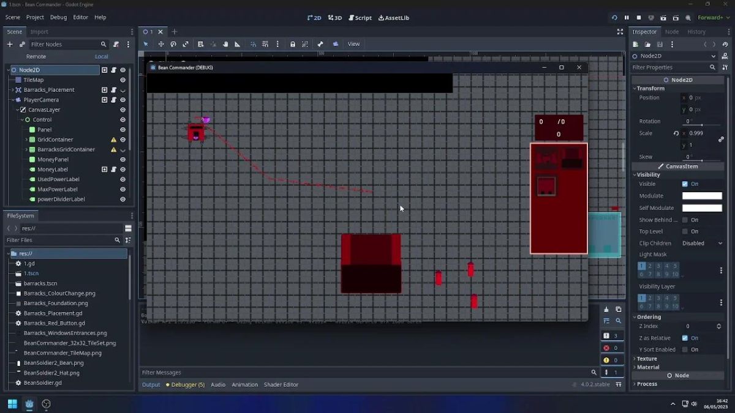
Task: Click the Add Child Node plus icon
Action: [x=10, y=44]
